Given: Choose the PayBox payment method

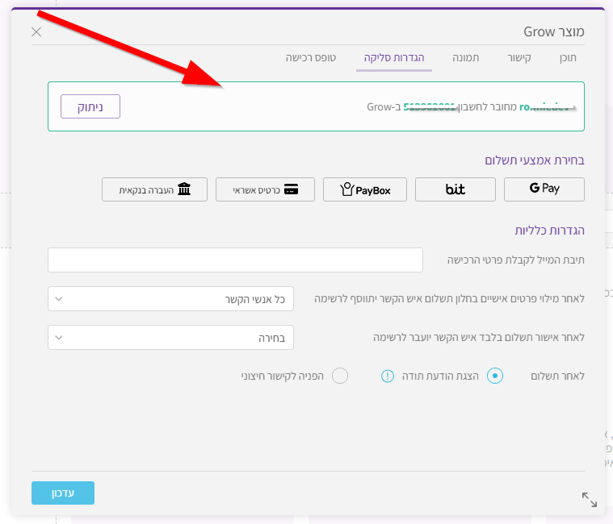Looking at the screenshot, I should (365, 189).
